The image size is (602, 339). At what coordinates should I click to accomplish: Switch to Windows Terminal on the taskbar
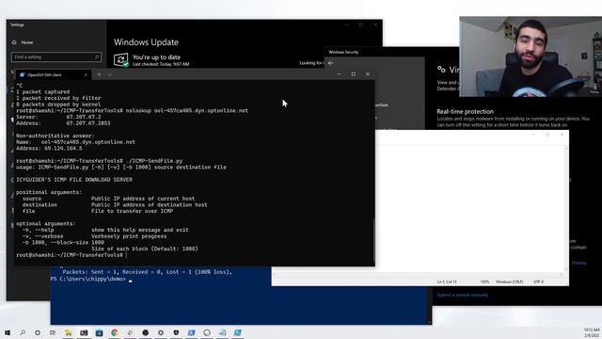(x=84, y=332)
